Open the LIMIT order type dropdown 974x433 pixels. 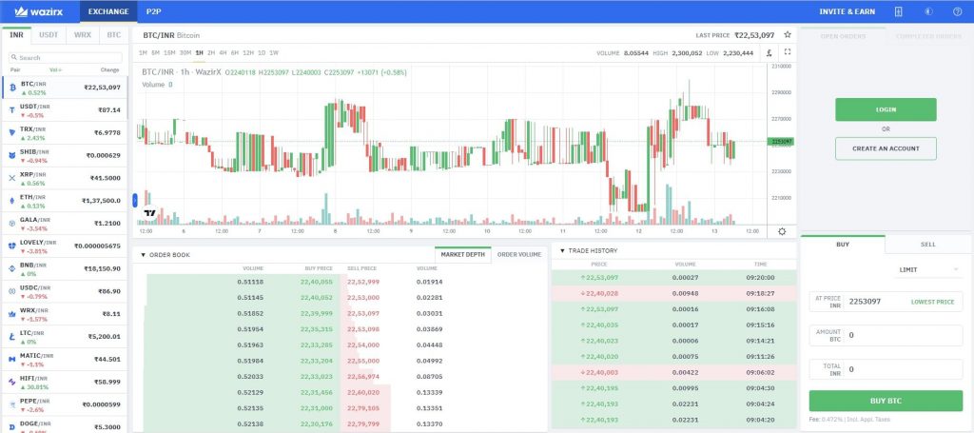[x=928, y=270]
